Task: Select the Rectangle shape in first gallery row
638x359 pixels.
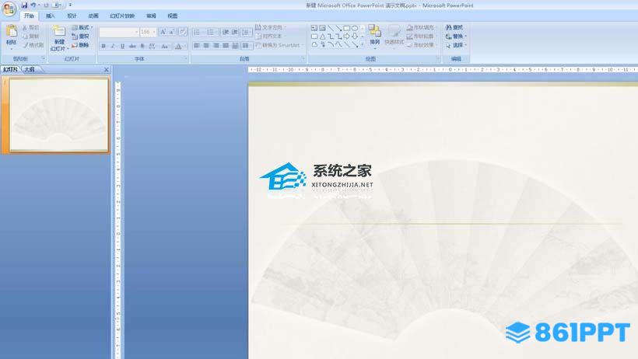Action: pos(346,28)
